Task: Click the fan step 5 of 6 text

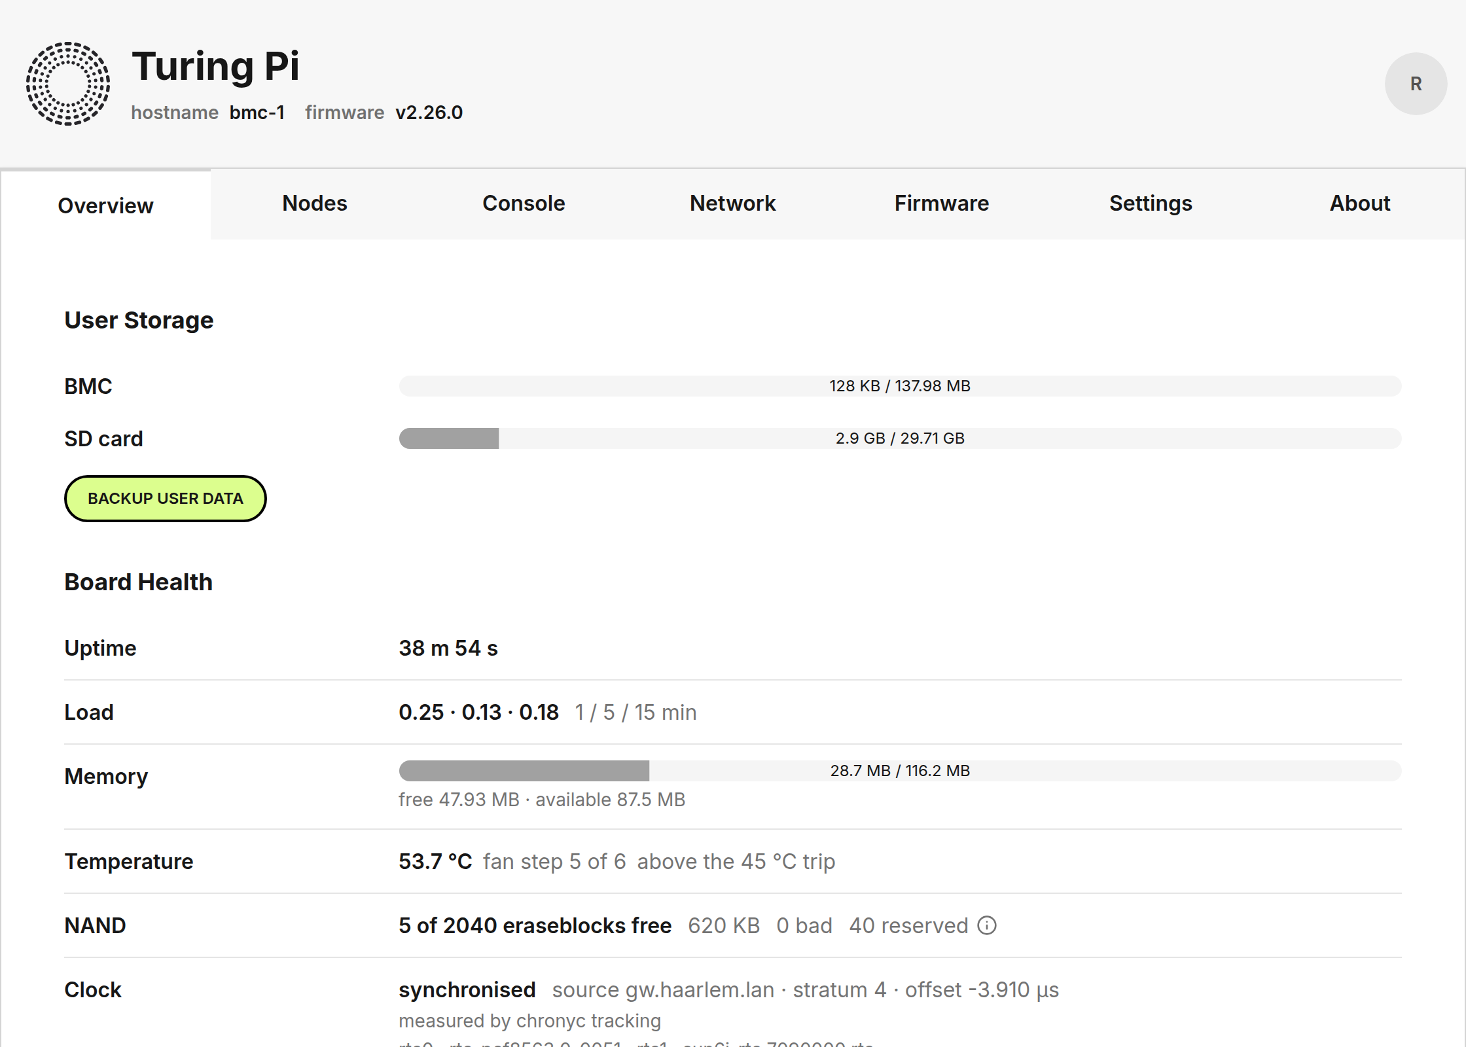Action: 554,861
